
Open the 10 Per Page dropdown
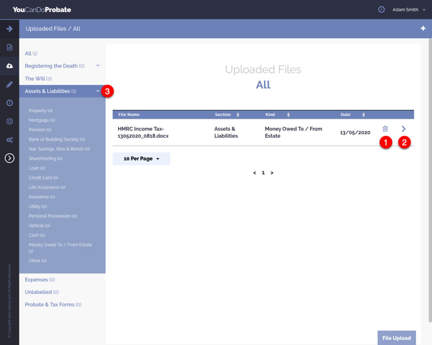tap(141, 159)
